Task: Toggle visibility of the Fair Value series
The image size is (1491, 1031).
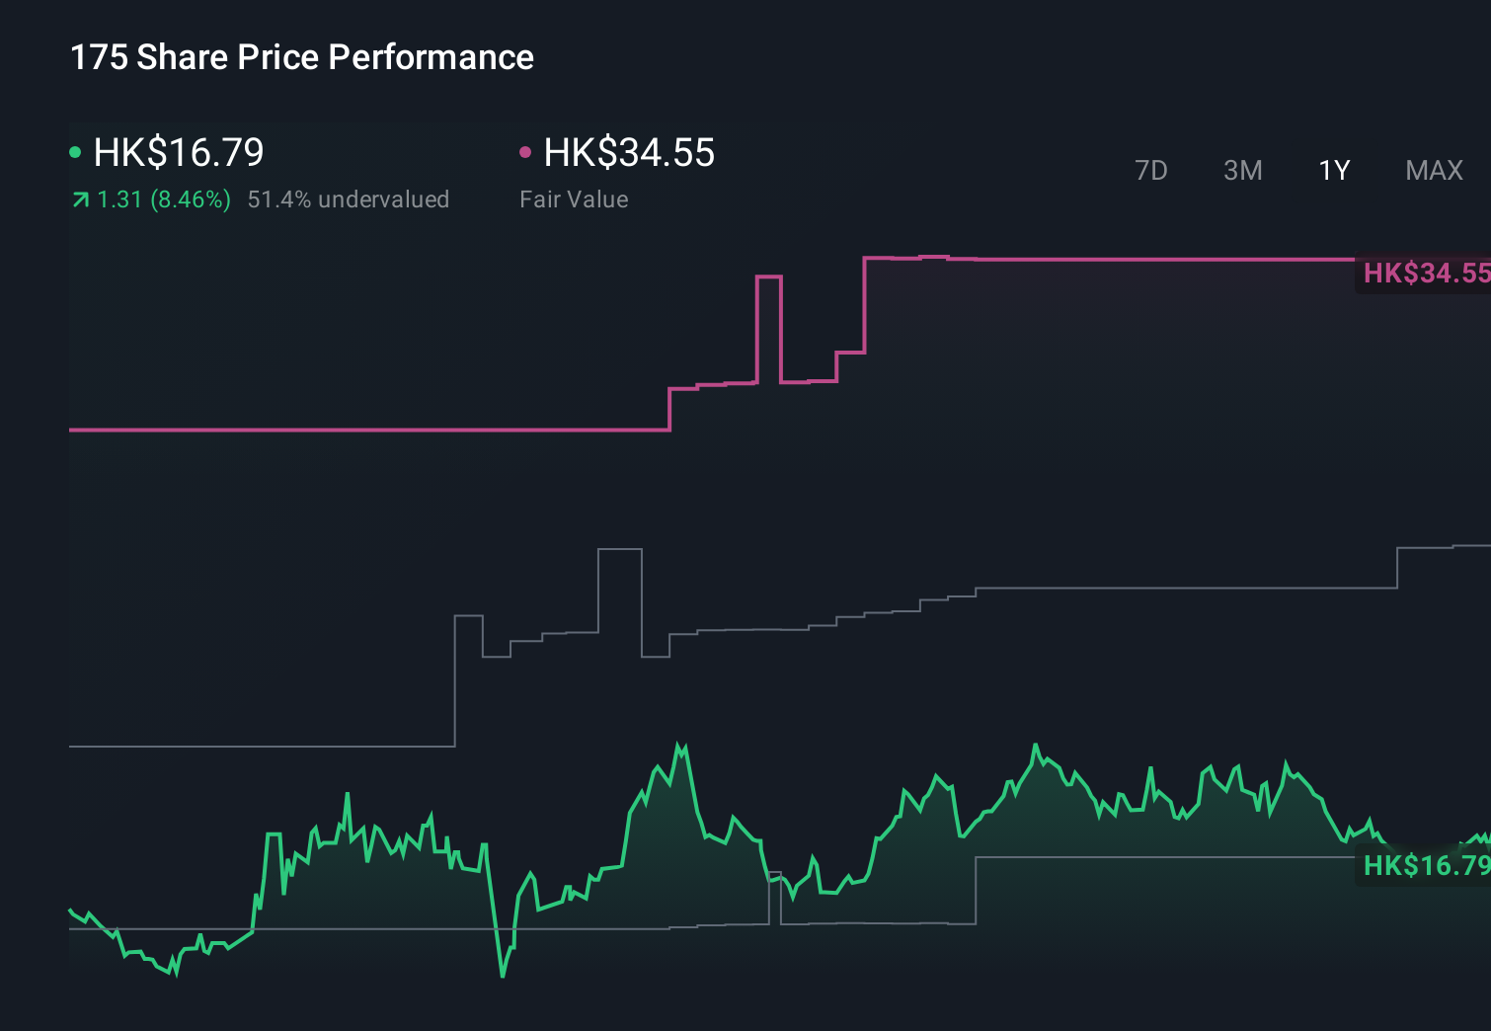Action: point(526,151)
